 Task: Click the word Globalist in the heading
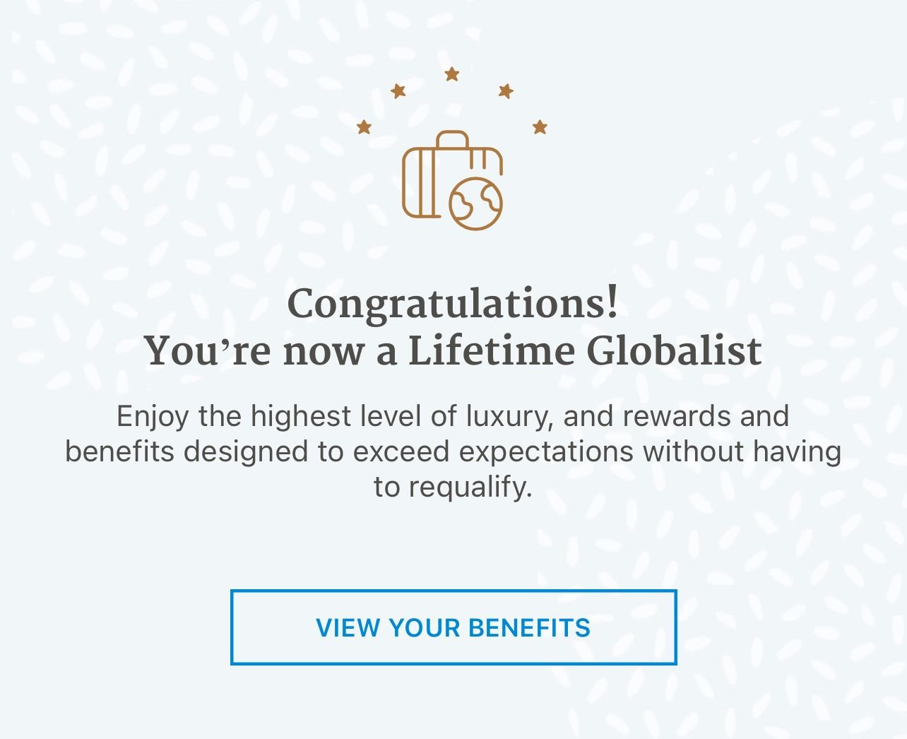[x=675, y=351]
